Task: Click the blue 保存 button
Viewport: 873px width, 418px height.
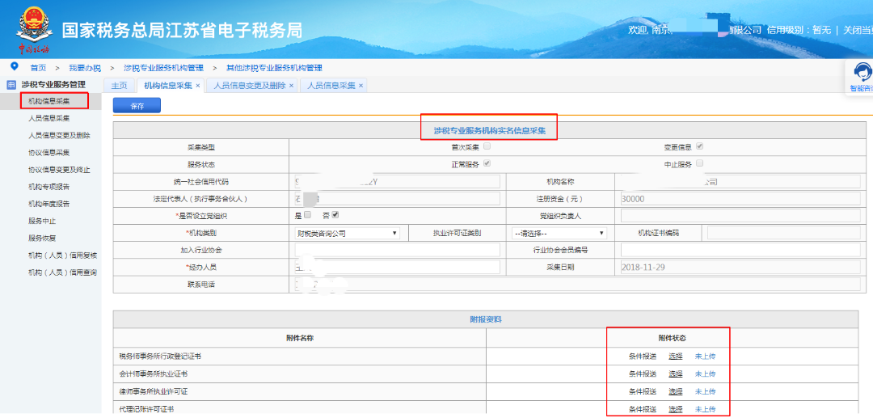Action: [137, 106]
